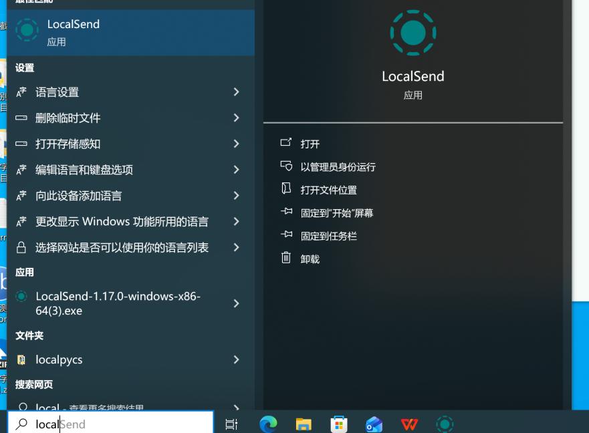Click 打开 to launch LocalSend

point(310,144)
